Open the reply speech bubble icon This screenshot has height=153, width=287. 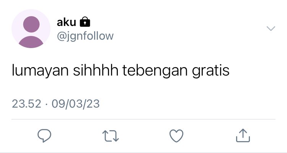[44, 136]
